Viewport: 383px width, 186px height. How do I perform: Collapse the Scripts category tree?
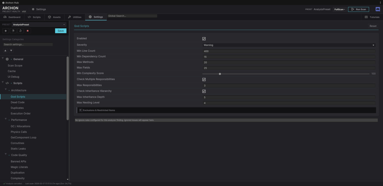point(3,82)
